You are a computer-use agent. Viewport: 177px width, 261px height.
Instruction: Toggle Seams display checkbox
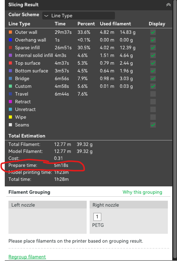click(x=153, y=125)
